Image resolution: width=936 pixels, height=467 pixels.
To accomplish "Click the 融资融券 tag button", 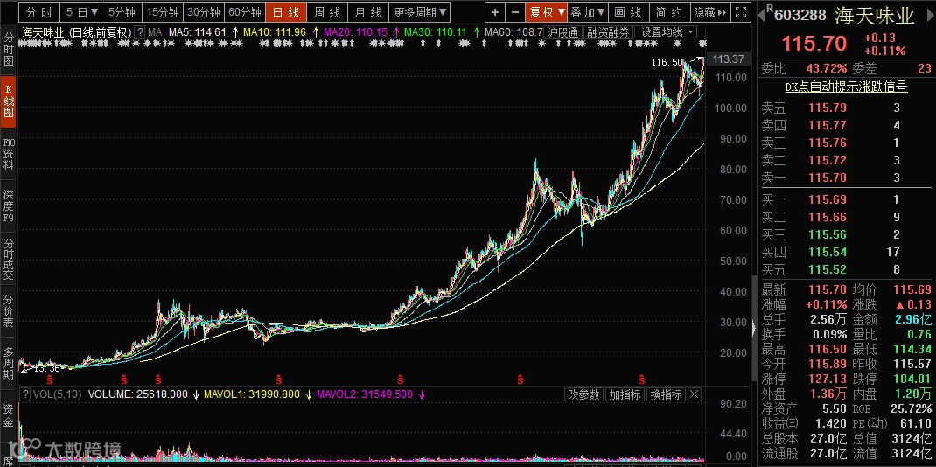I will tap(608, 32).
